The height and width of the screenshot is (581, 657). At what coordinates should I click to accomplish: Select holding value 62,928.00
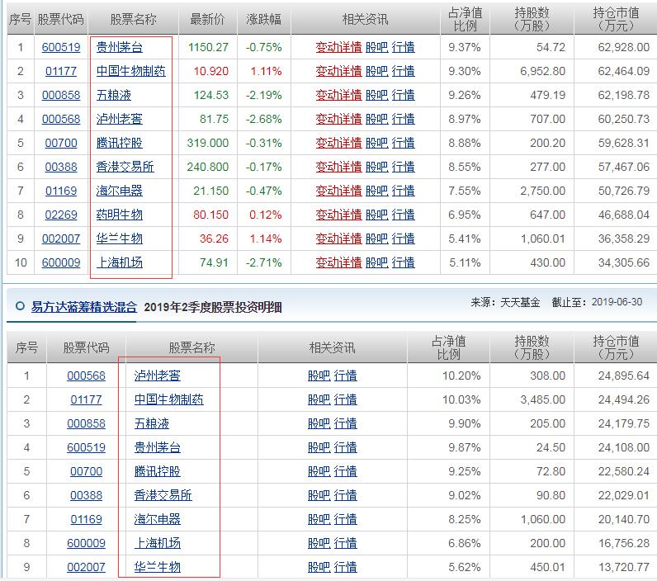(624, 47)
